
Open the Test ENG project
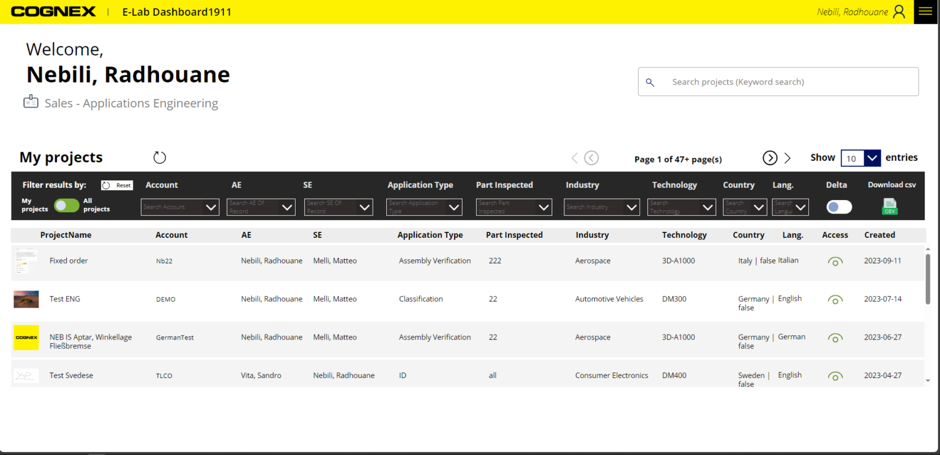click(65, 299)
